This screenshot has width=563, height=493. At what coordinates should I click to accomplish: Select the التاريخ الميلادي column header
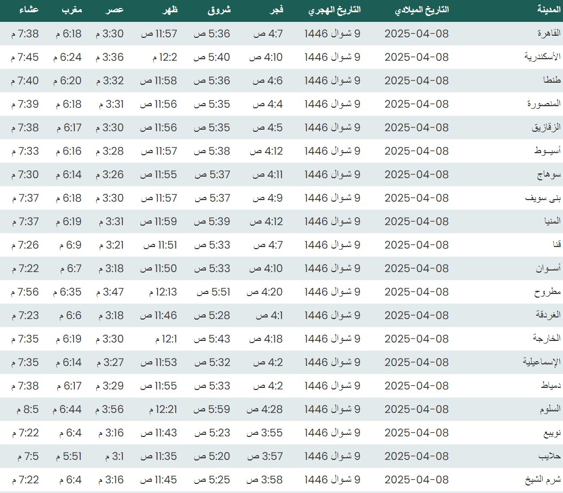coord(421,10)
